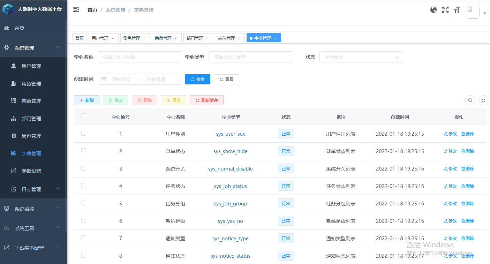
Task: Open the sys_job_group dictionary type link
Action: point(231,204)
